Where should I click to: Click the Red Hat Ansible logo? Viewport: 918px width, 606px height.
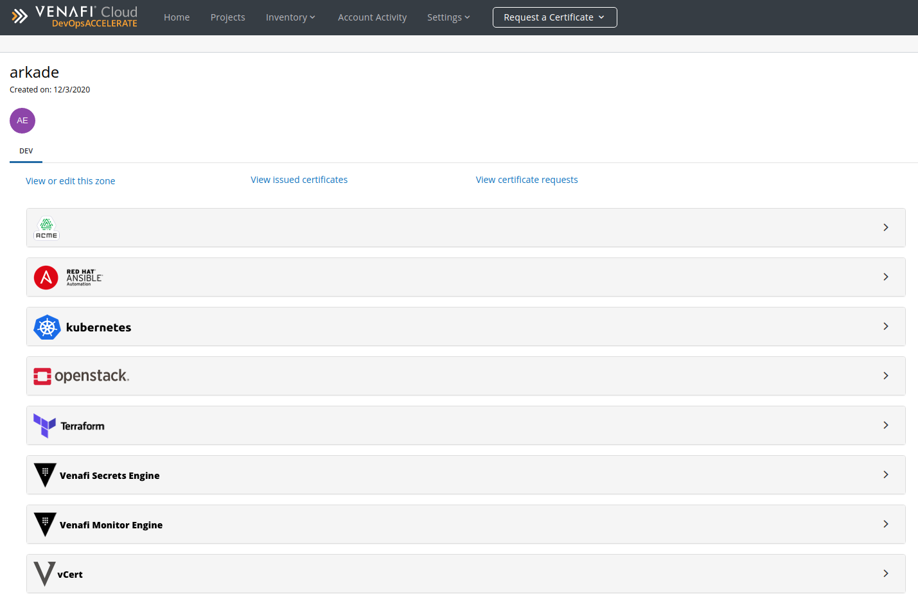(68, 277)
